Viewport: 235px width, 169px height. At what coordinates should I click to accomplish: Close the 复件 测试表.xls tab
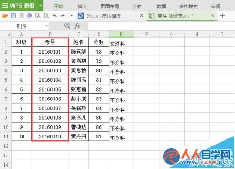pyautogui.click(x=212, y=15)
